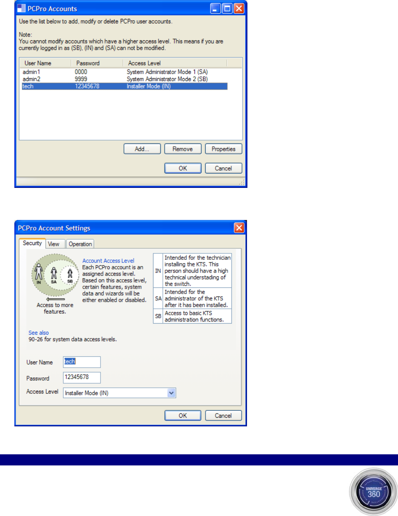Click the SA figure in access diagram
Screen dimensions: 398x516
tap(54, 275)
